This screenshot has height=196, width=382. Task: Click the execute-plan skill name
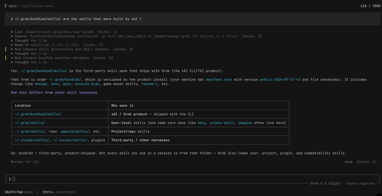click(x=87, y=84)
